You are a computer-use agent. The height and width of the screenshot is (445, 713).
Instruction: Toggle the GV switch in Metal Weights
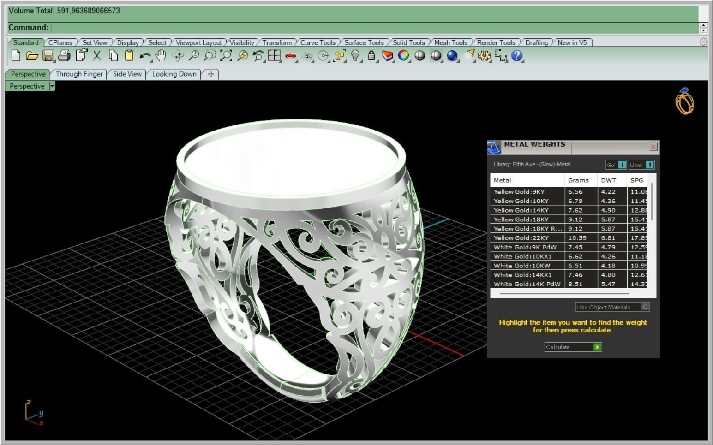(622, 165)
